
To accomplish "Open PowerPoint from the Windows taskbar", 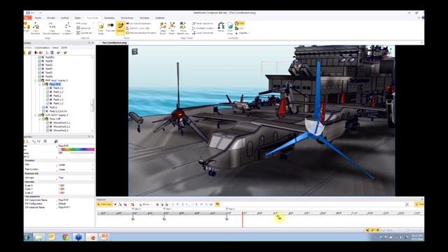I will click(104, 237).
